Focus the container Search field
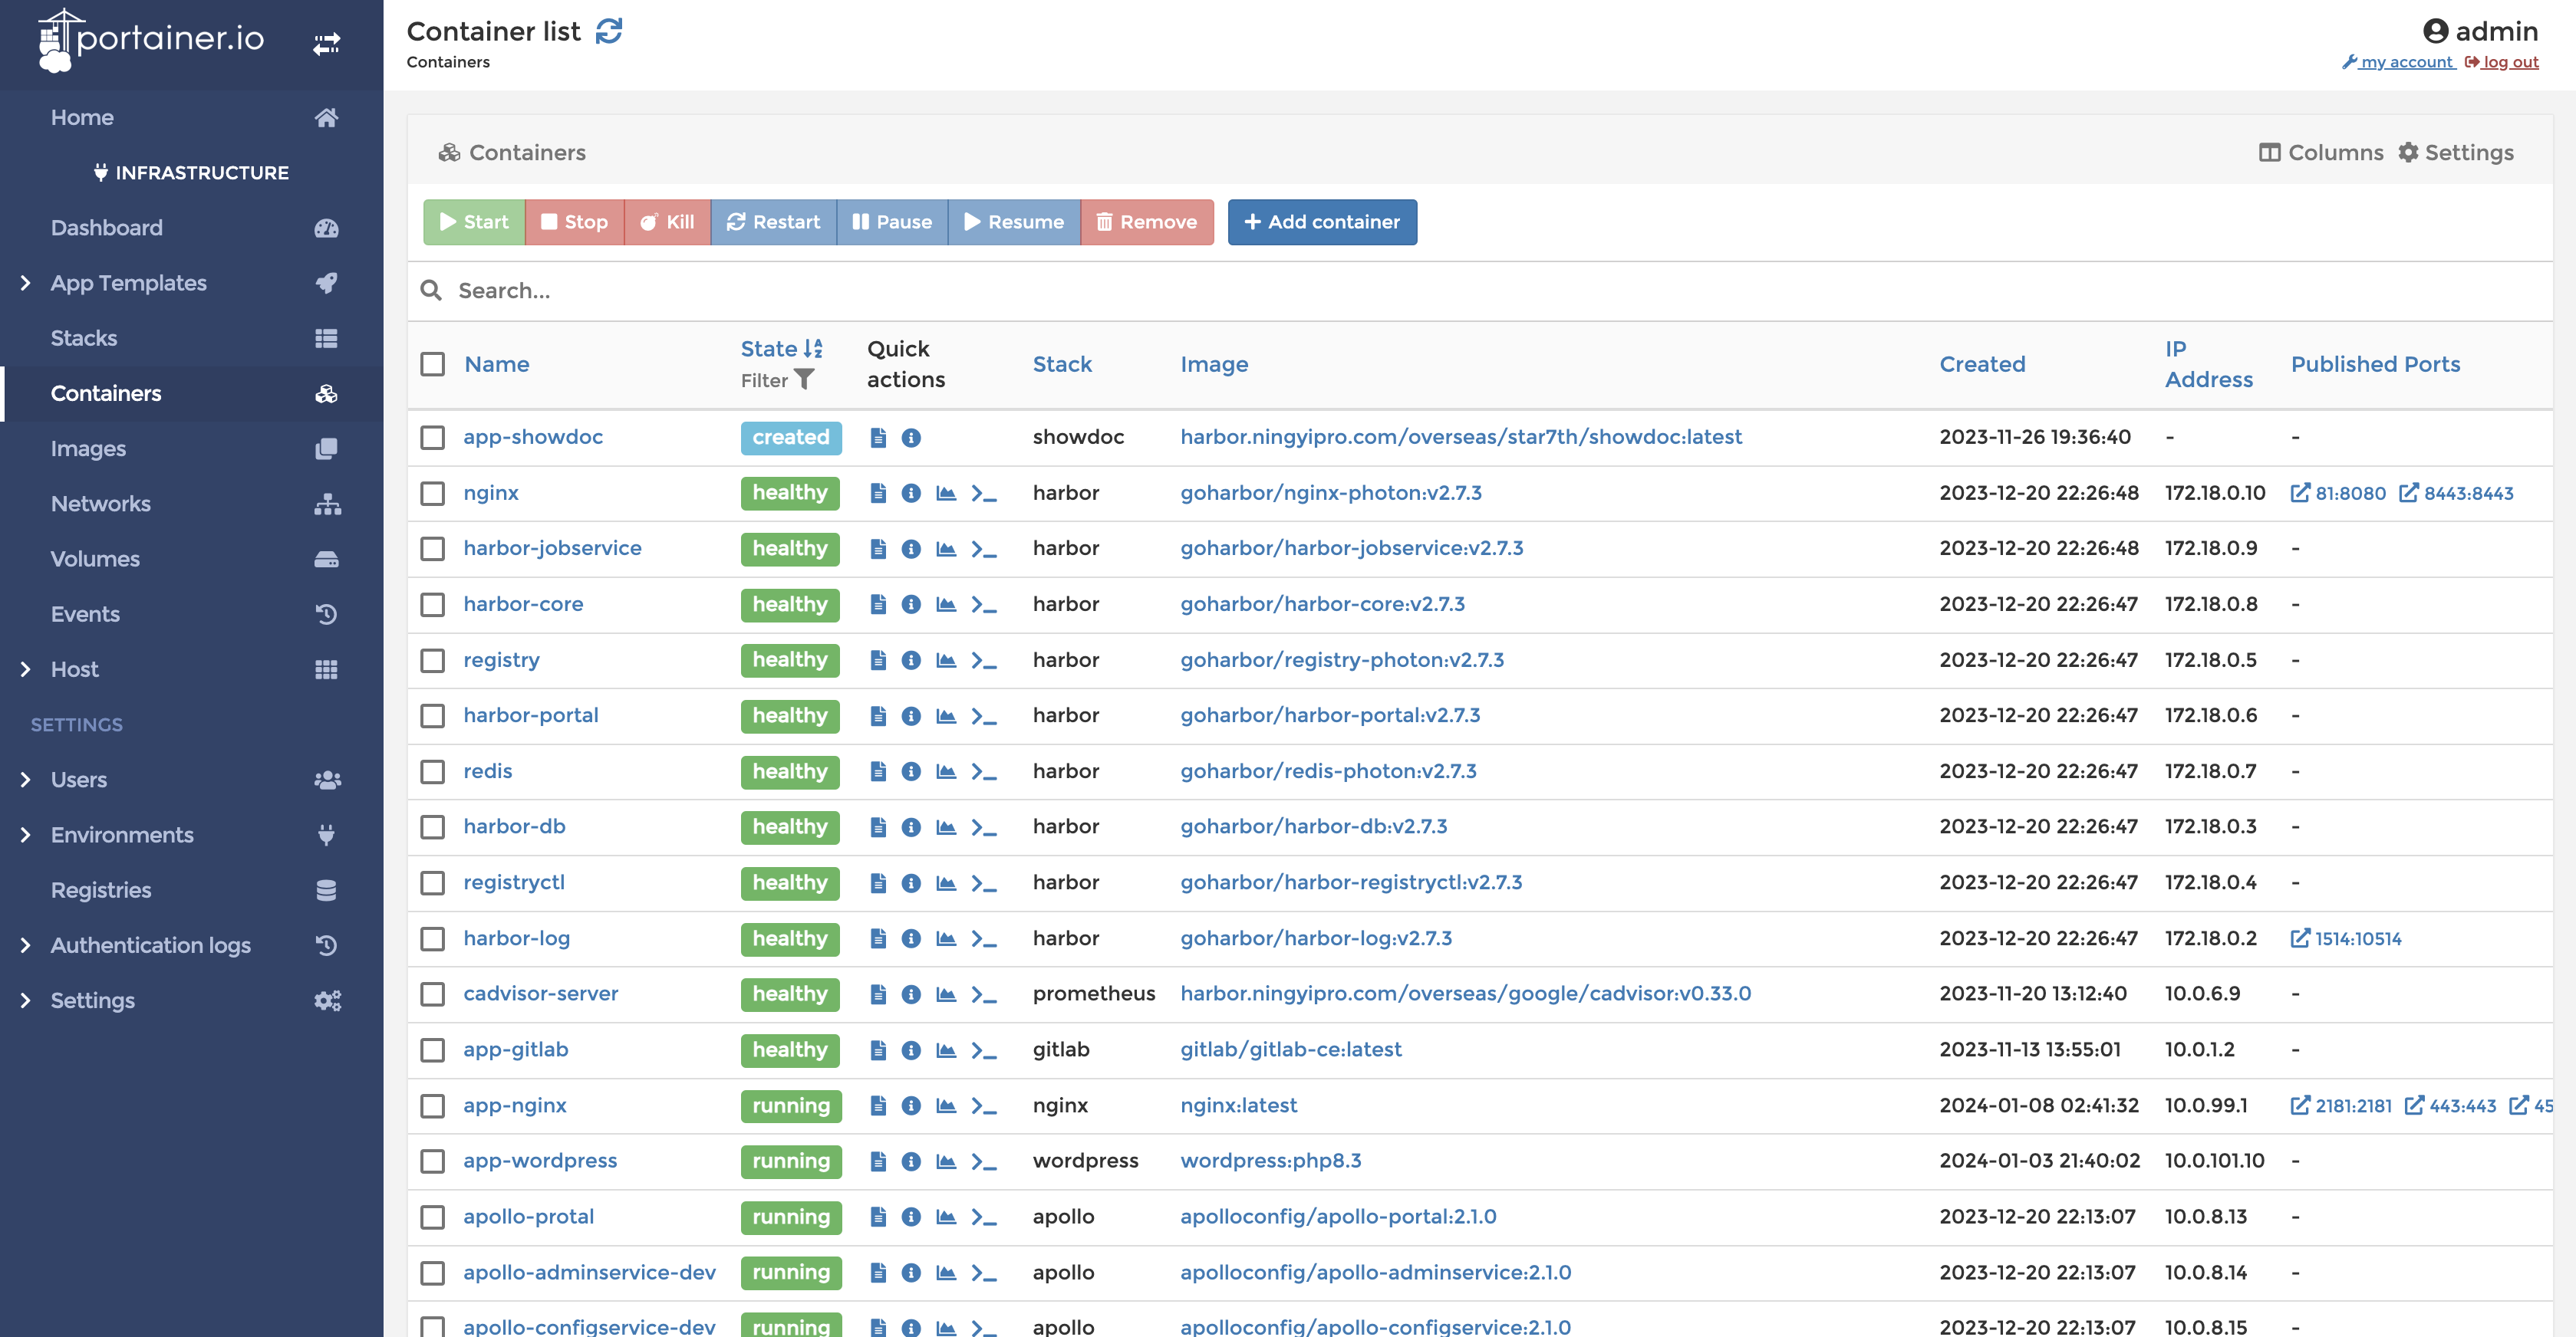This screenshot has width=2576, height=1337. [1480, 291]
